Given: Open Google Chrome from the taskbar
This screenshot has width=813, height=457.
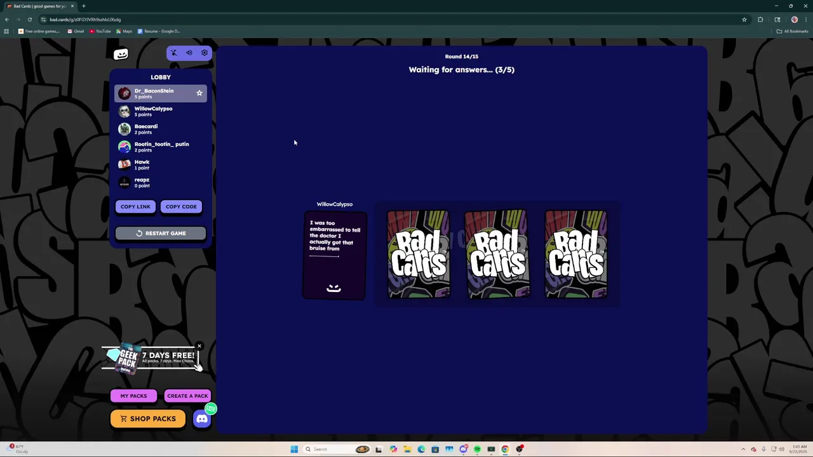Looking at the screenshot, I should 505,449.
